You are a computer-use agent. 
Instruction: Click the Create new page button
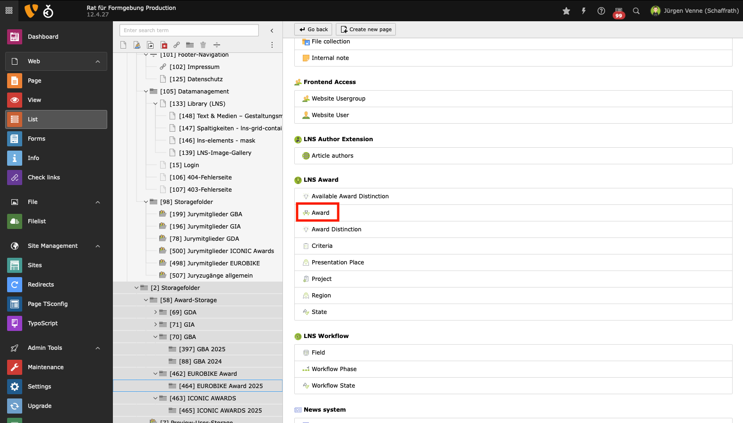point(366,29)
